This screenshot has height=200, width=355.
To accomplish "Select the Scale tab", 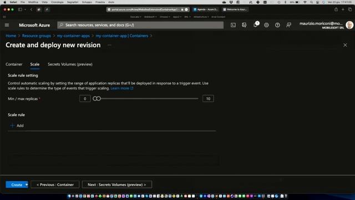I will click(x=35, y=64).
